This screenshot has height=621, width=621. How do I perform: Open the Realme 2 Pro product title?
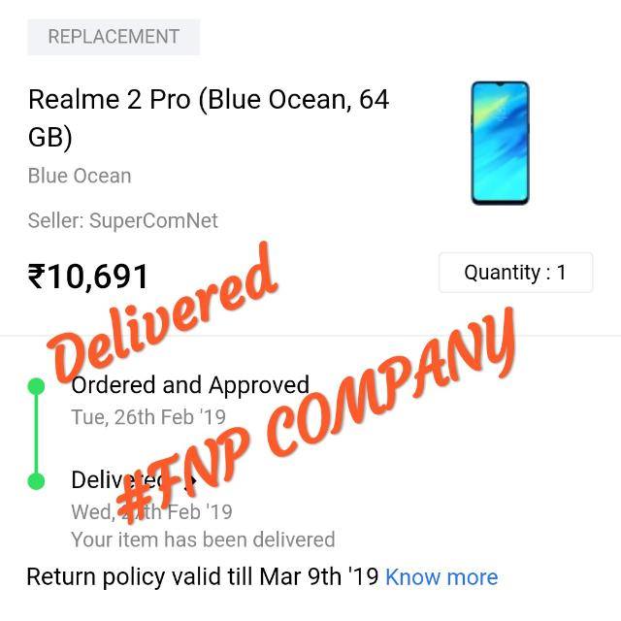(209, 117)
